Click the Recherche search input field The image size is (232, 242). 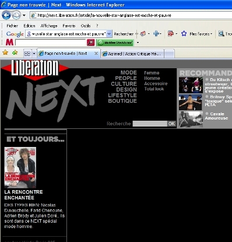[x=150, y=124]
